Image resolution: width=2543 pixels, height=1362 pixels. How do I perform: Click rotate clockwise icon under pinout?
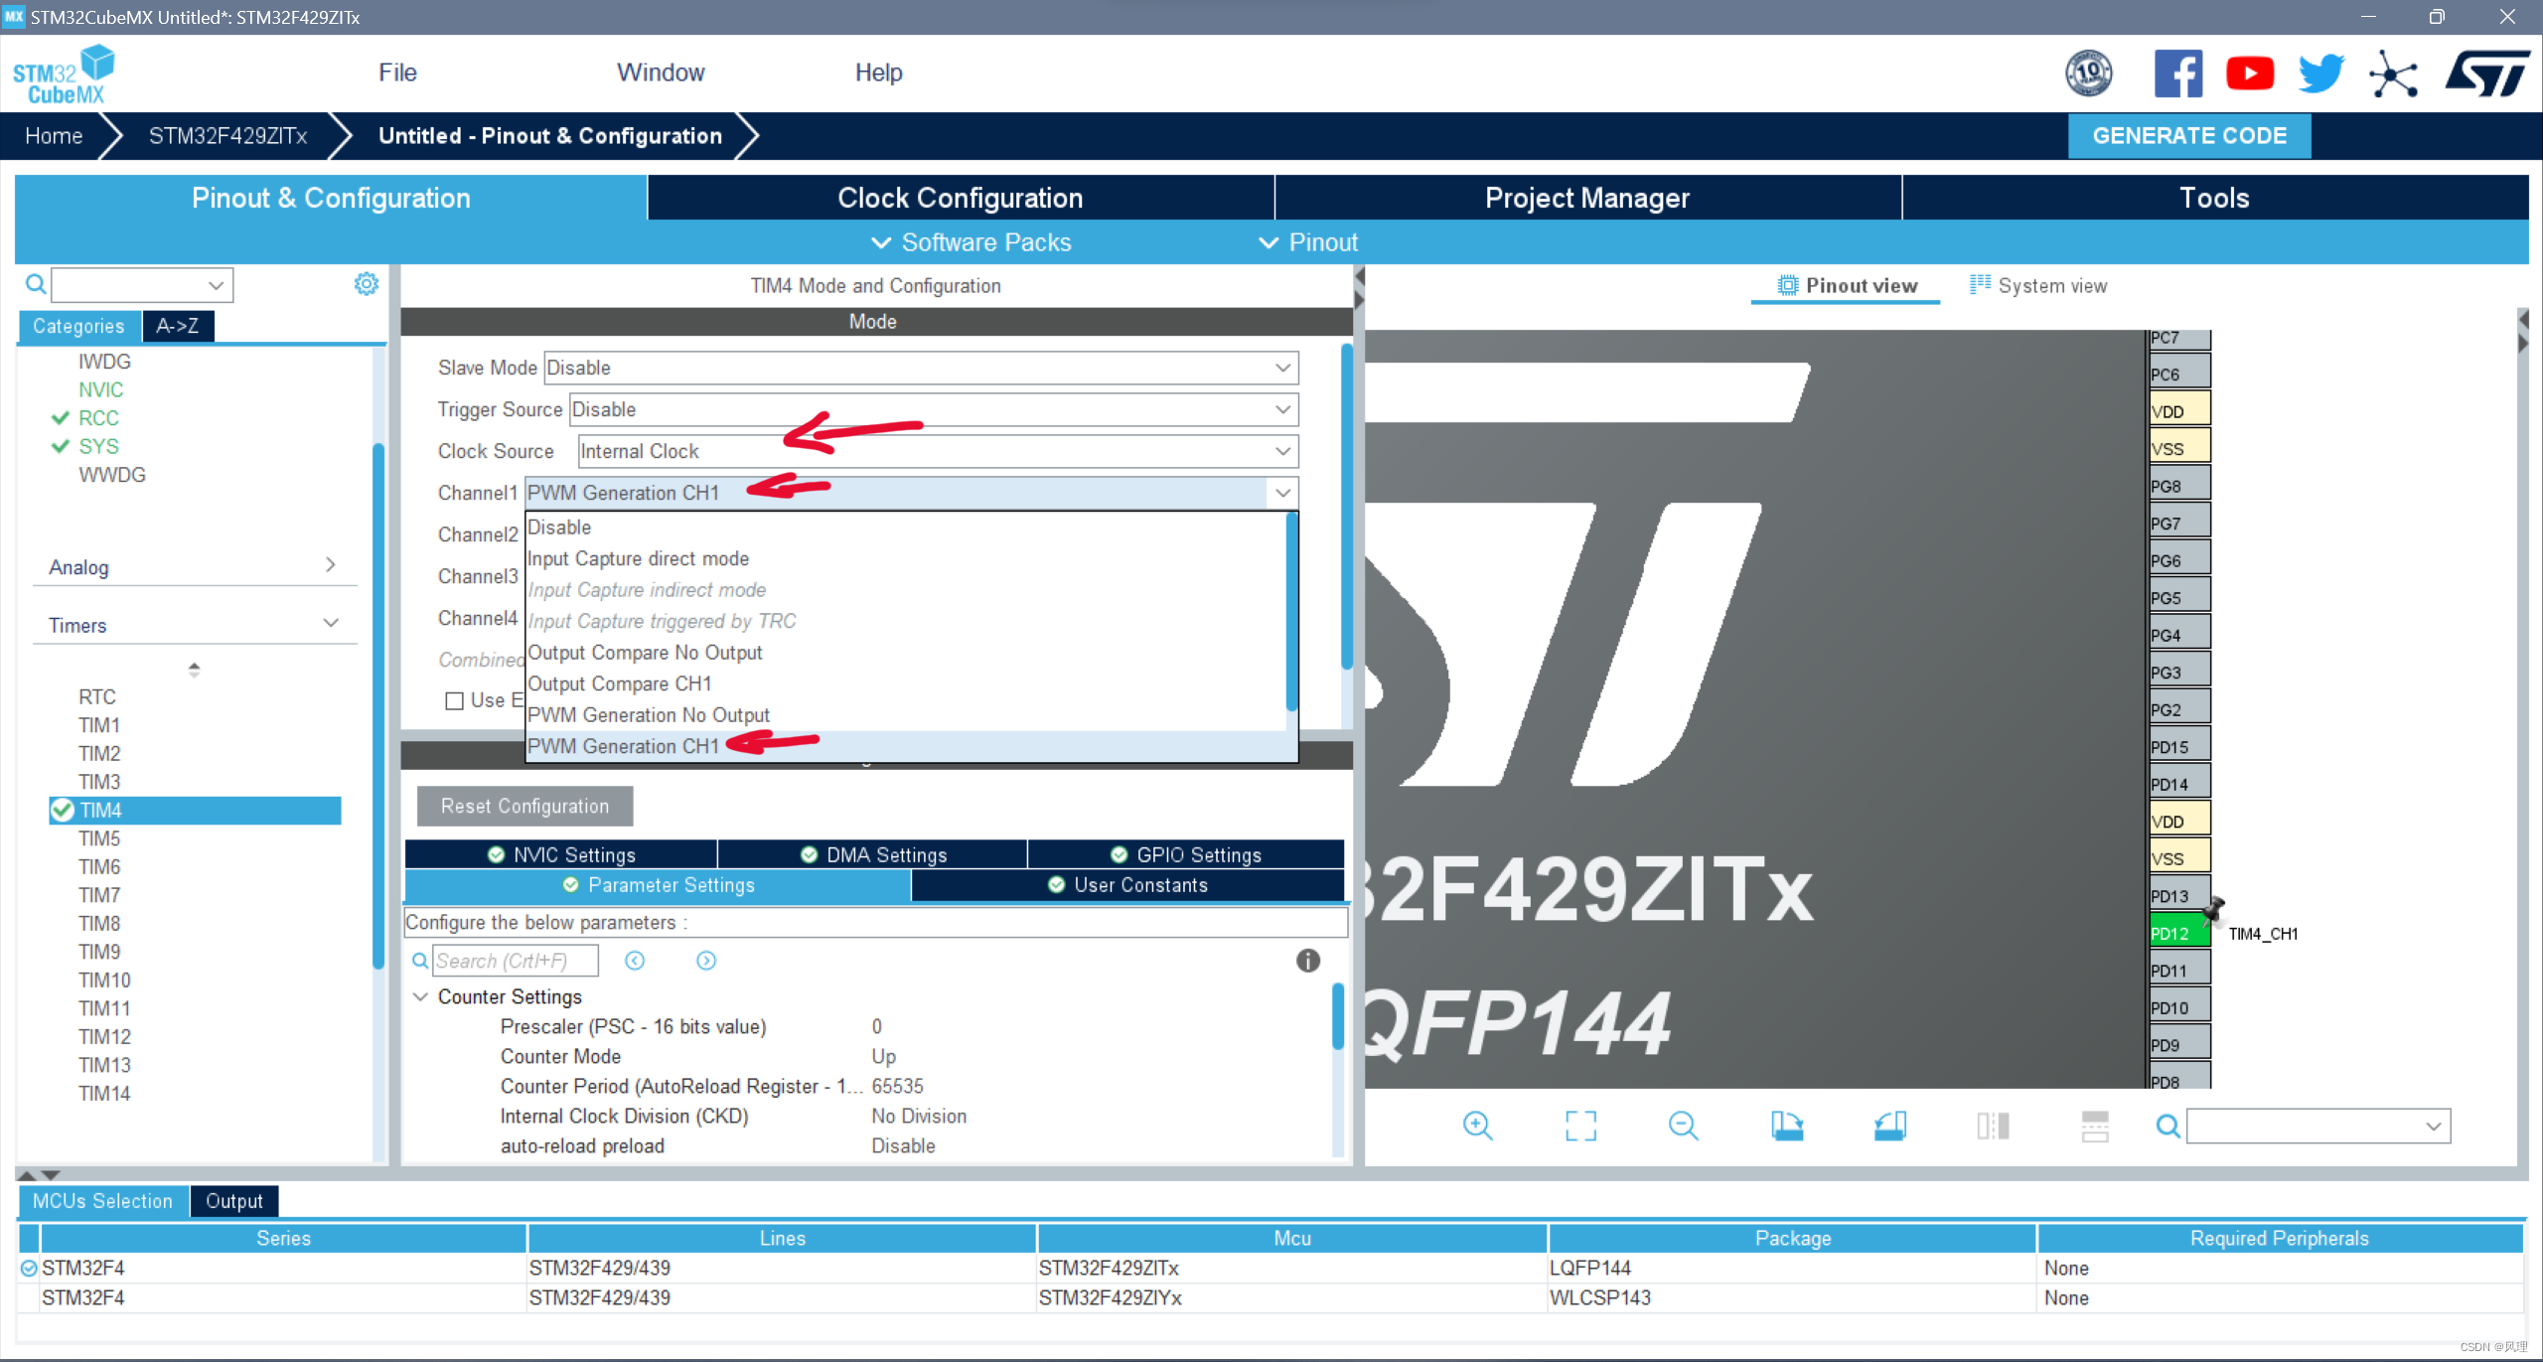(x=1786, y=1126)
